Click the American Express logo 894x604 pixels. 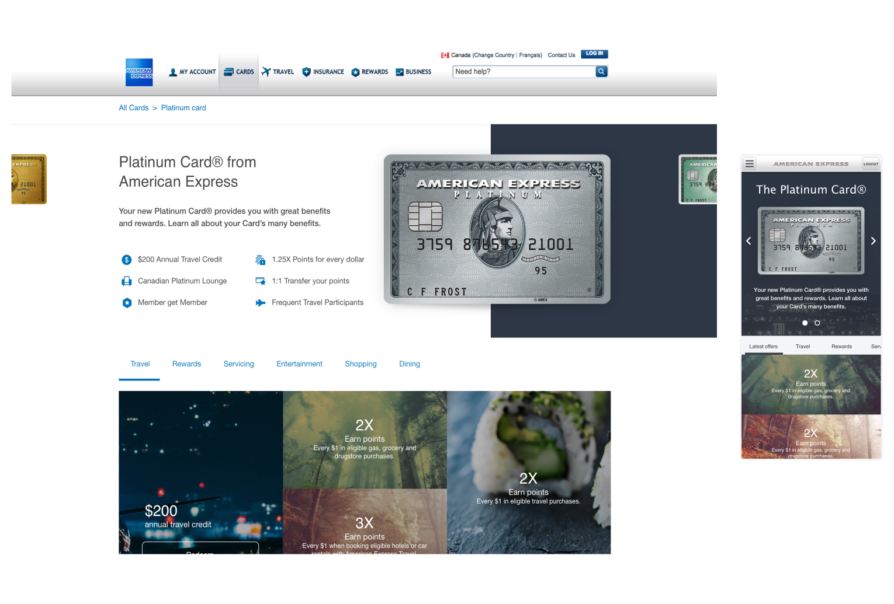(x=139, y=72)
